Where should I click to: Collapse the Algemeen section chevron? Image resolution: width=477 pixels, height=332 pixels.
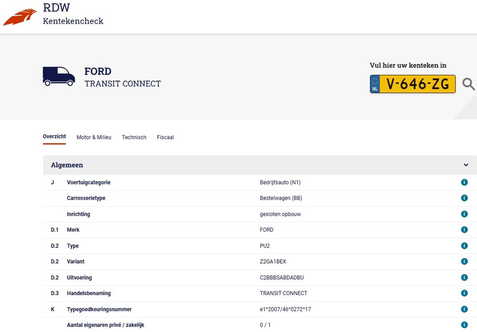(466, 165)
